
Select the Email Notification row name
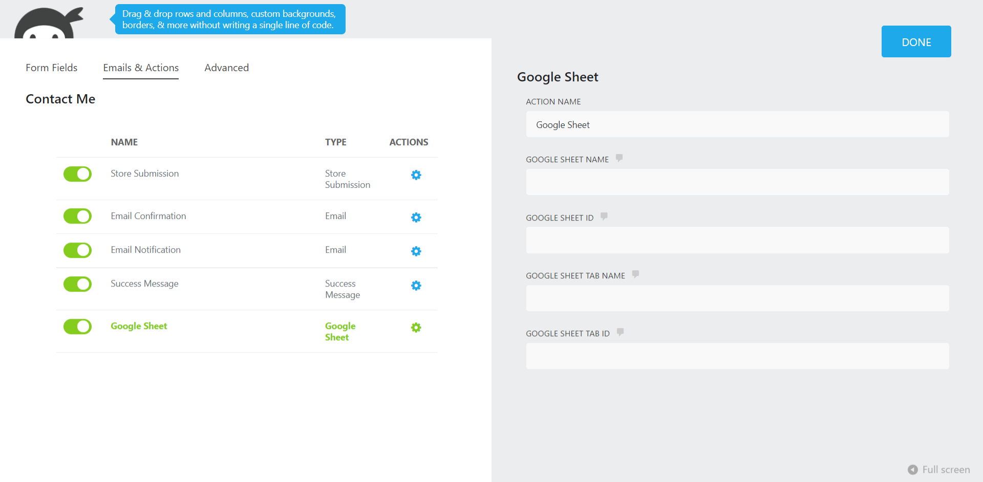(x=146, y=250)
